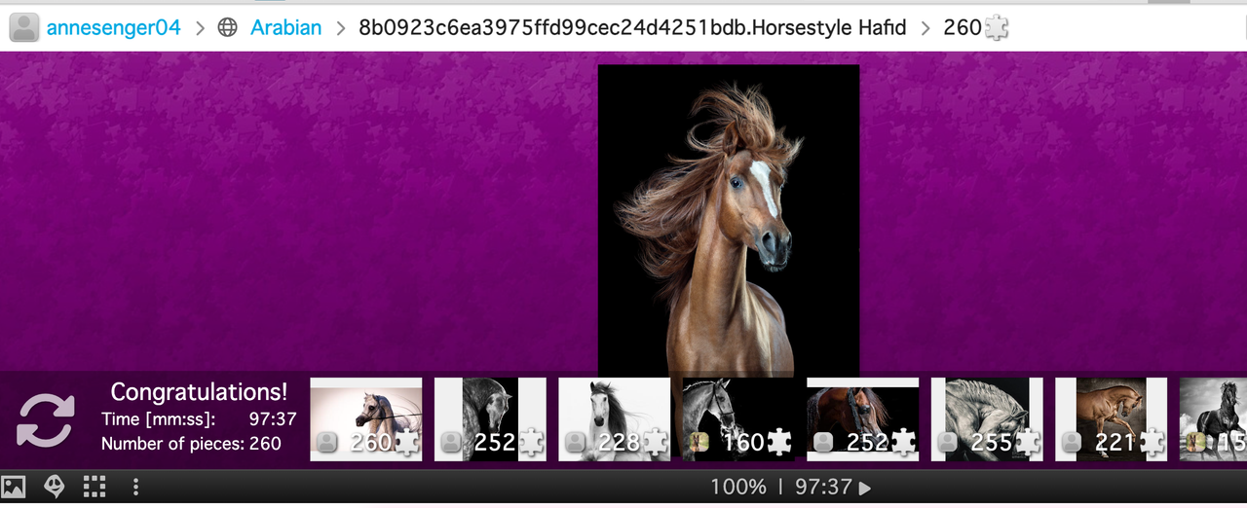Click the restart puzzle circular arrows icon

tap(45, 419)
